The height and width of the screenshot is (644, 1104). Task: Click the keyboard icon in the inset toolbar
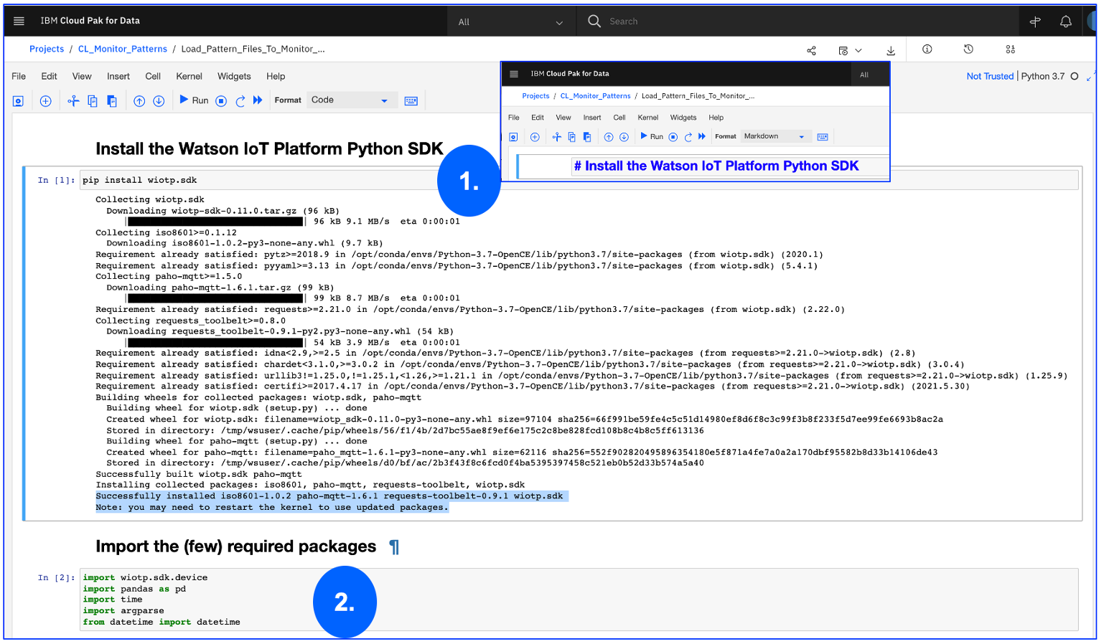(x=823, y=137)
